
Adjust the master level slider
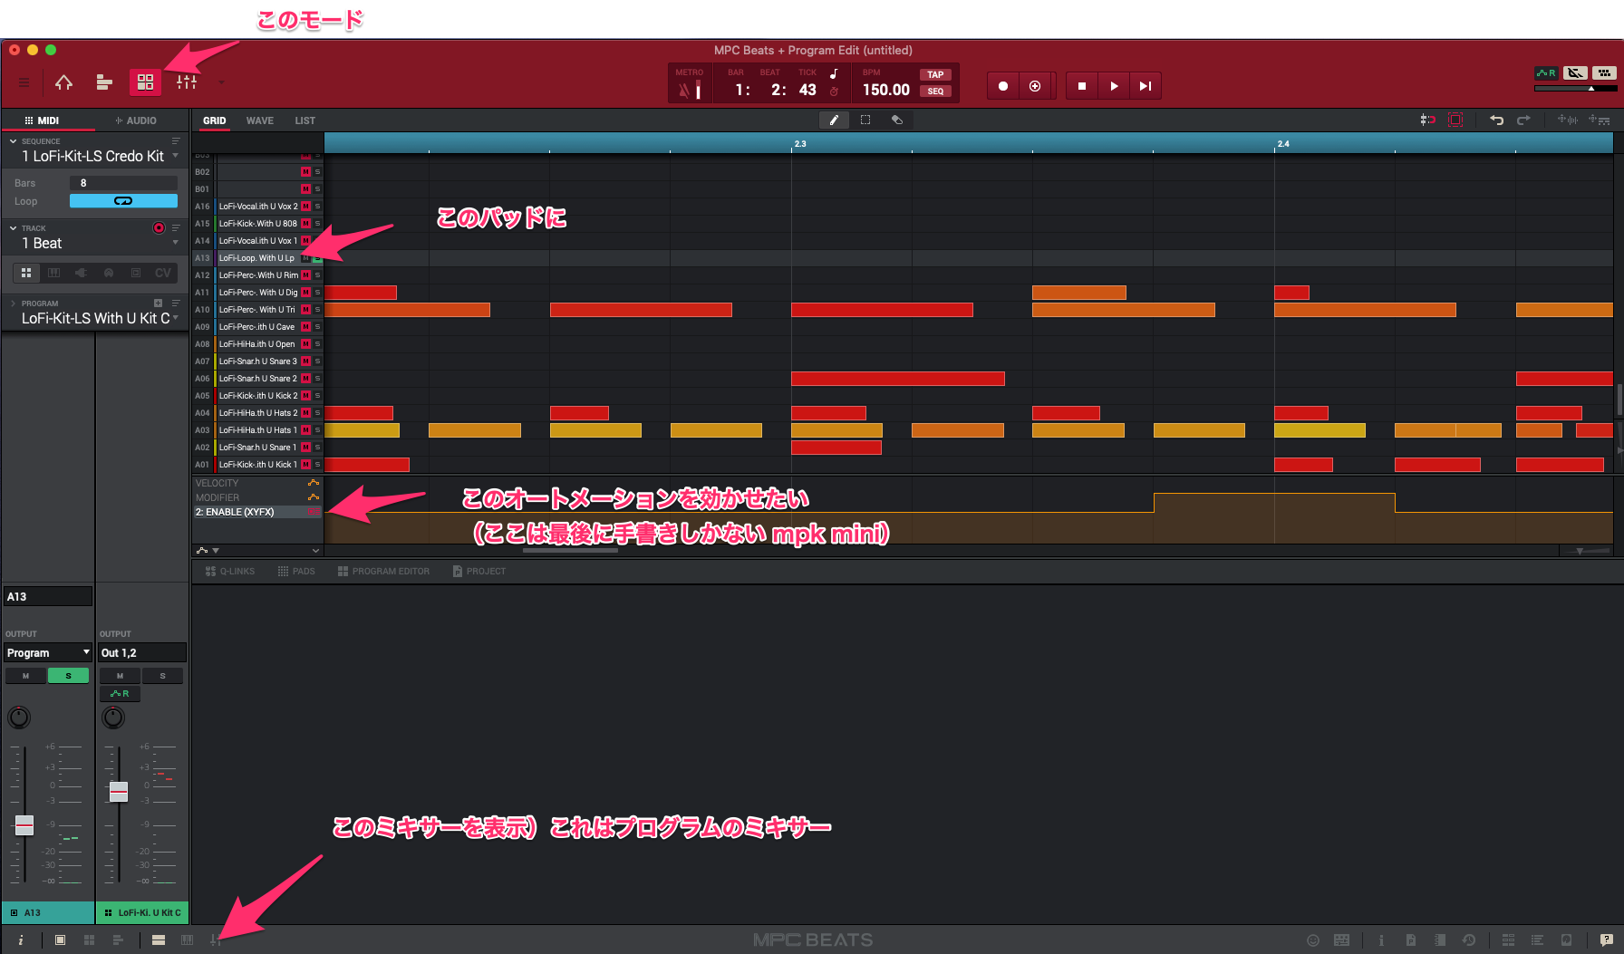1575,89
